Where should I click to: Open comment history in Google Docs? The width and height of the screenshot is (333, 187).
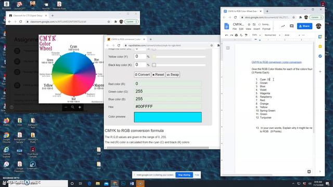pyautogui.click(x=291, y=26)
